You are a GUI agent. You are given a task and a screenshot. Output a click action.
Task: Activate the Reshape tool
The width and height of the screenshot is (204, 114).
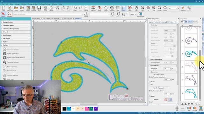pos(9,14)
